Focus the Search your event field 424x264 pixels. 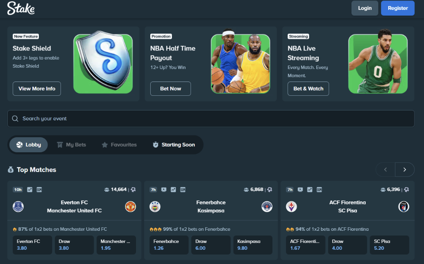coord(211,119)
